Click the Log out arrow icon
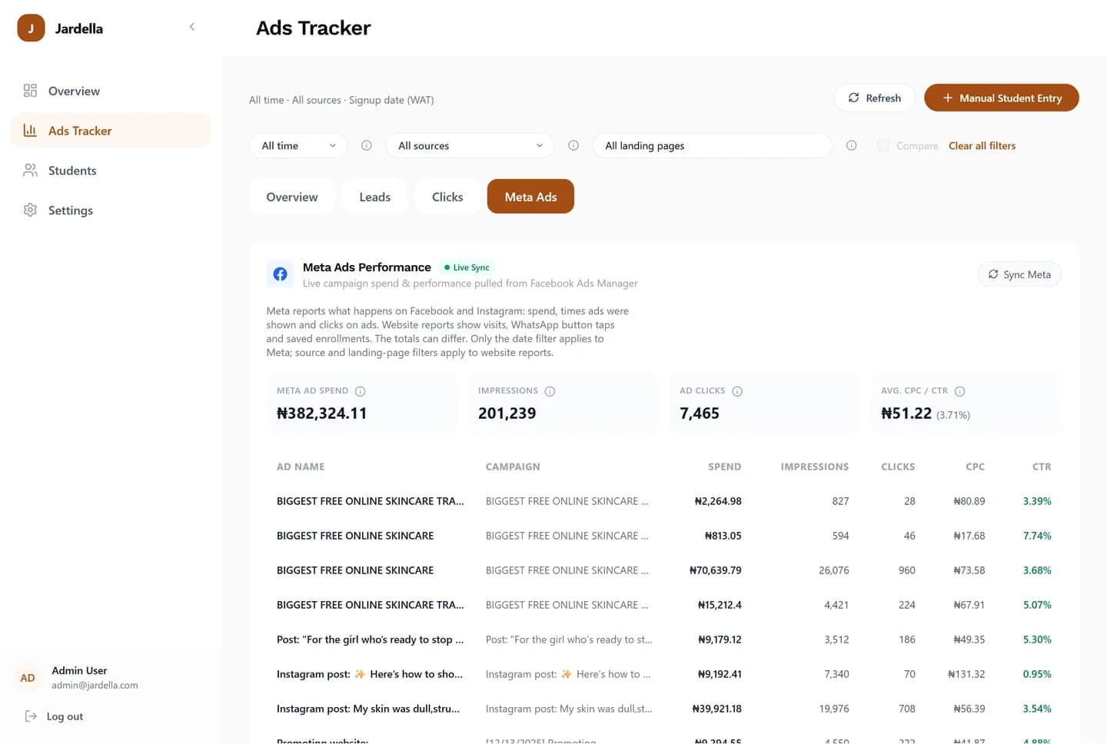Viewport: 1107px width, 744px height. [x=31, y=716]
